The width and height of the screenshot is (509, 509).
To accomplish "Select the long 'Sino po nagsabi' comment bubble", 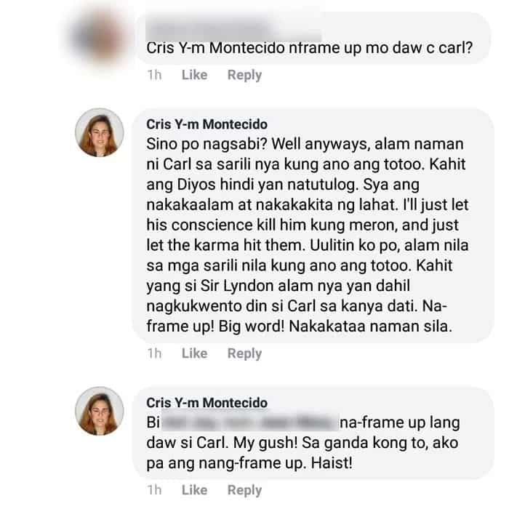I will pyautogui.click(x=313, y=225).
